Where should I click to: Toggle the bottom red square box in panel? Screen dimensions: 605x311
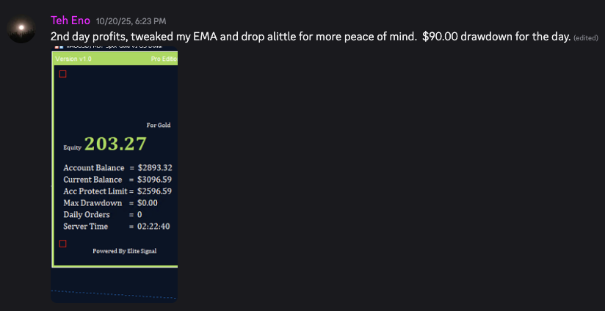point(62,244)
